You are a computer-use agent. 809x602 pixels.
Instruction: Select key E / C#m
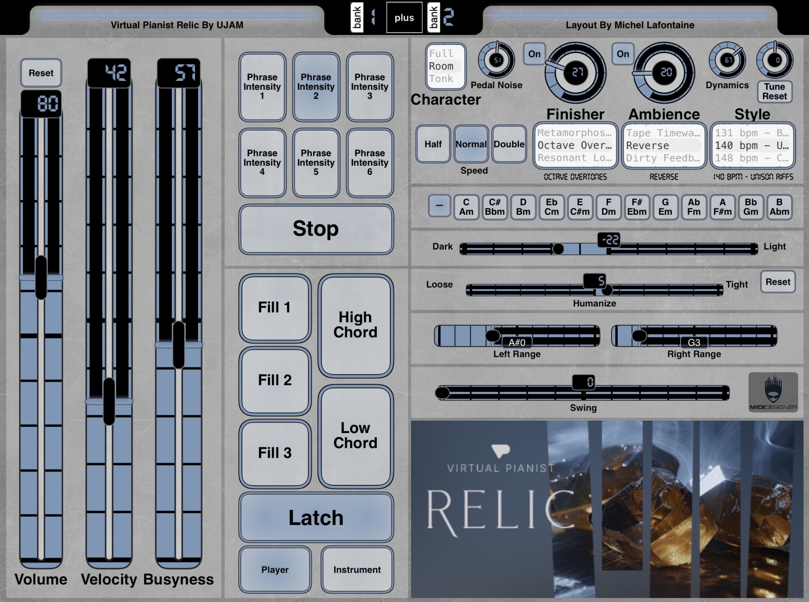(580, 207)
